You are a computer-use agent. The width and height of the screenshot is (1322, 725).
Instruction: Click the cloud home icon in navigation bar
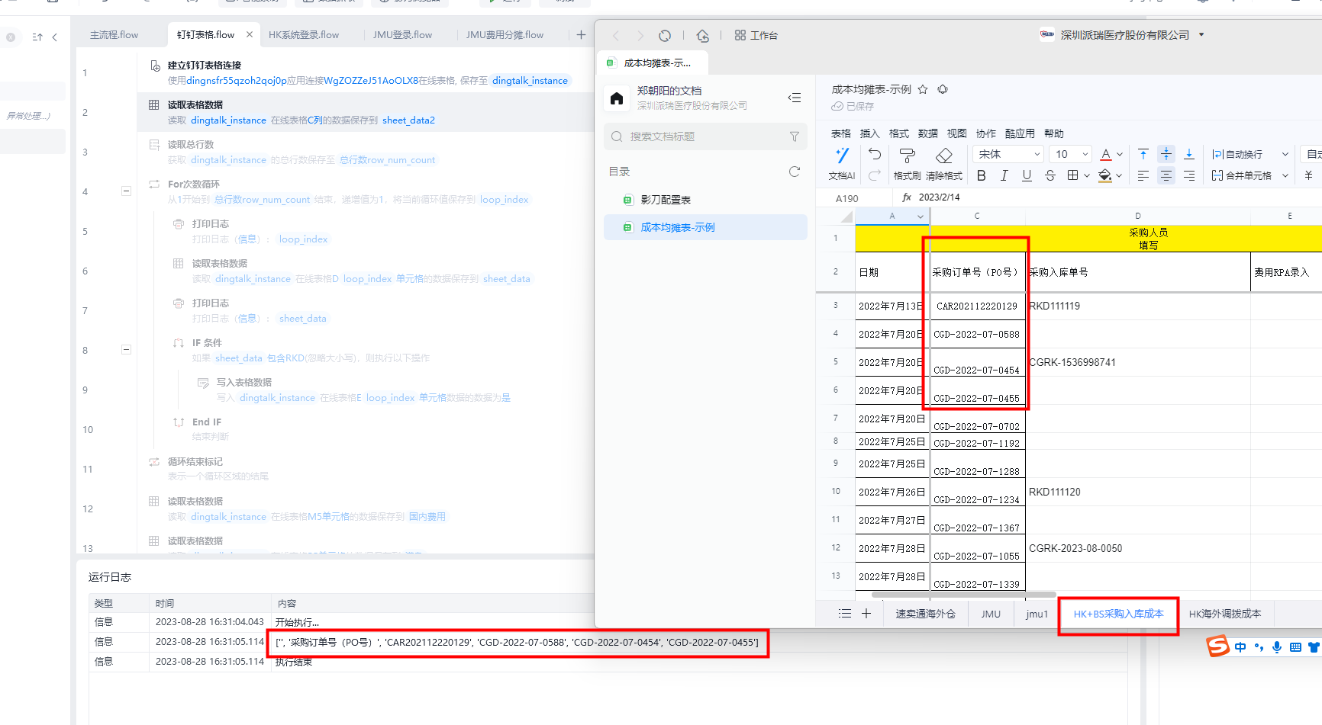(703, 35)
